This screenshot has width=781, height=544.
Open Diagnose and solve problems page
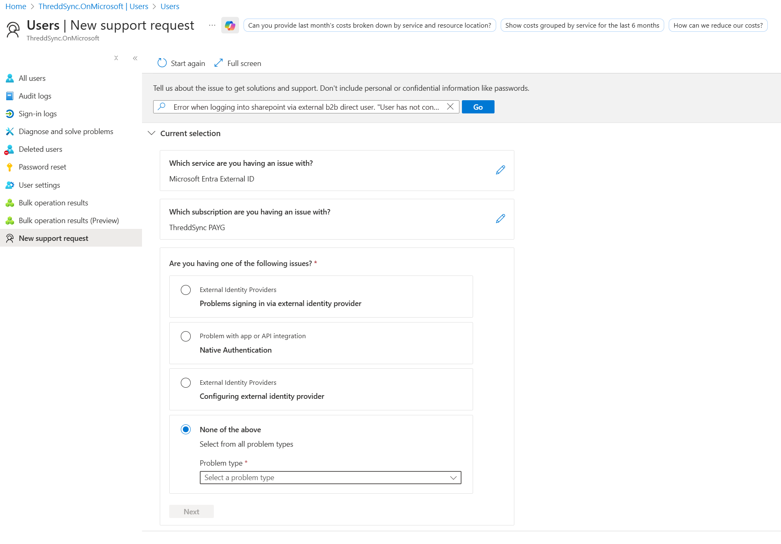(66, 132)
